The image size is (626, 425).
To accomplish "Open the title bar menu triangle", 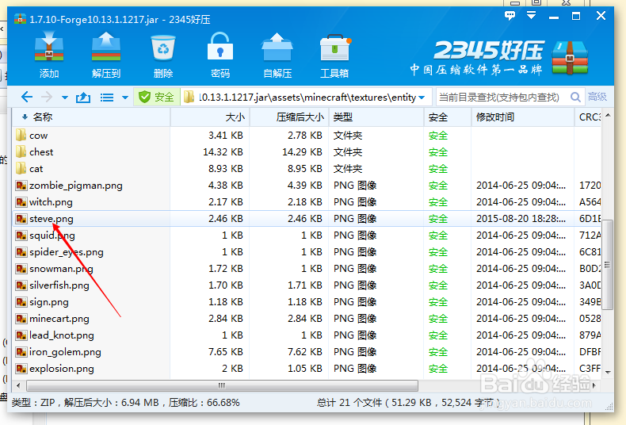I will pos(532,16).
